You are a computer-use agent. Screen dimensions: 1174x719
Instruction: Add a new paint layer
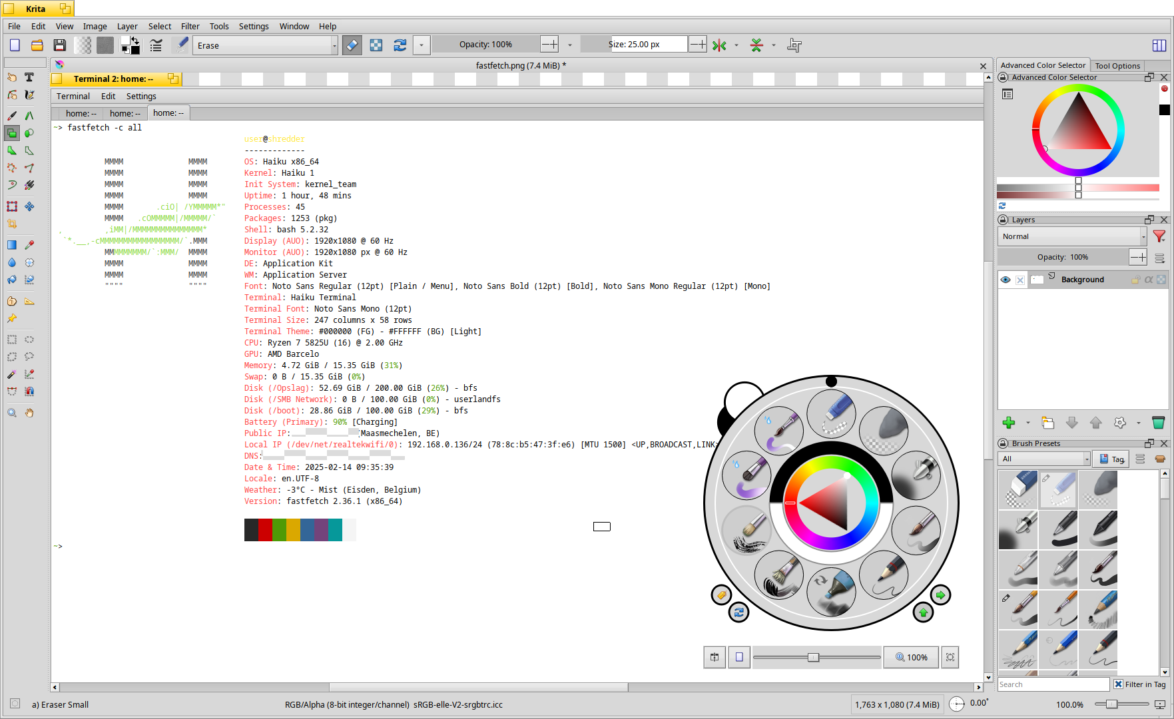1008,423
